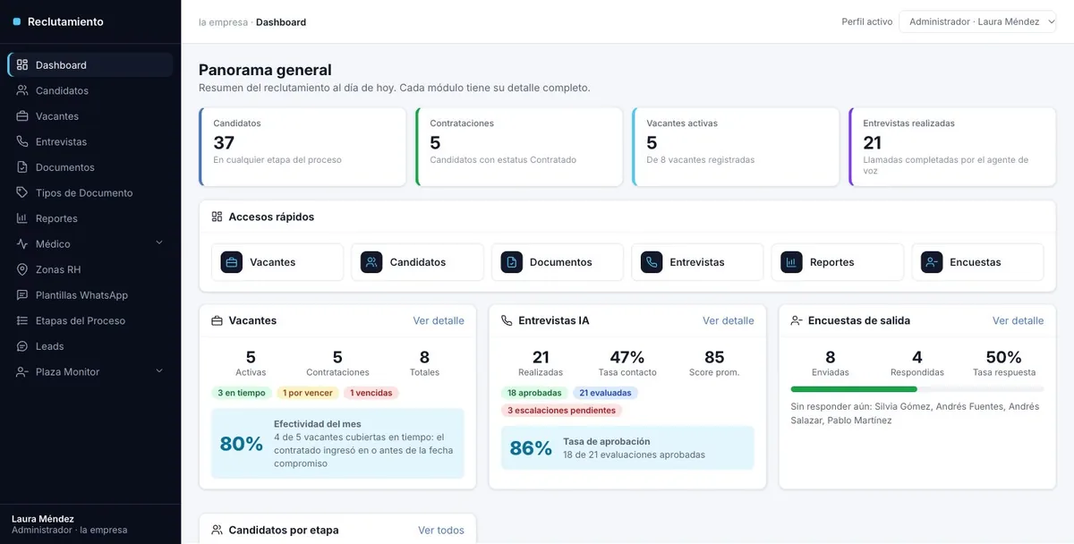Click the Leads chat bubble icon
Viewport: 1074px width, 544px height.
pos(22,346)
